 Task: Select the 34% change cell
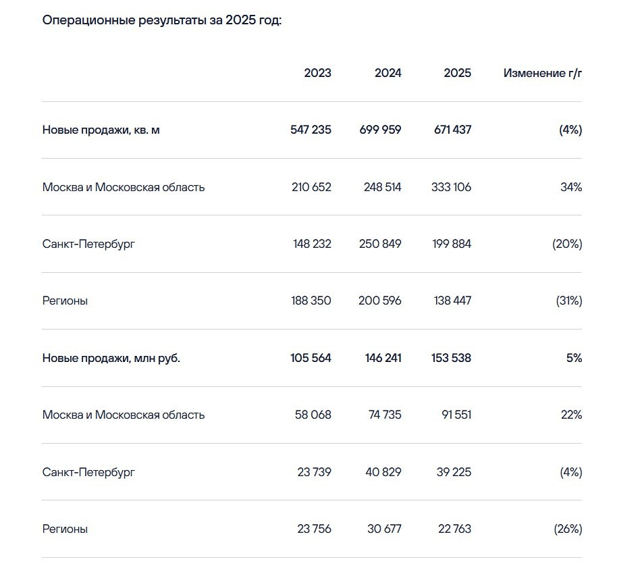pos(570,187)
